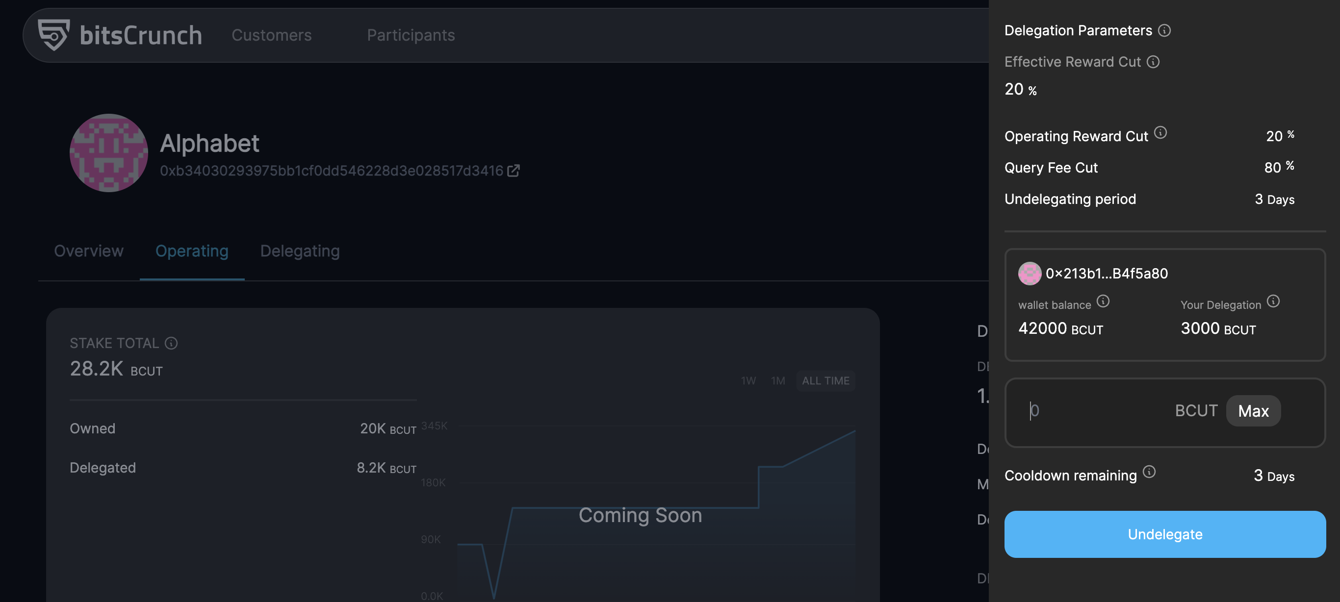Click the Owned 20K BCUT value

pos(388,429)
